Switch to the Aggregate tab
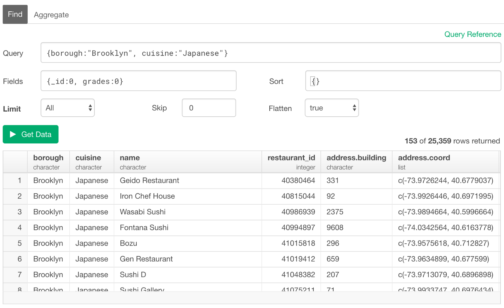The height and width of the screenshot is (308, 504). coord(51,15)
